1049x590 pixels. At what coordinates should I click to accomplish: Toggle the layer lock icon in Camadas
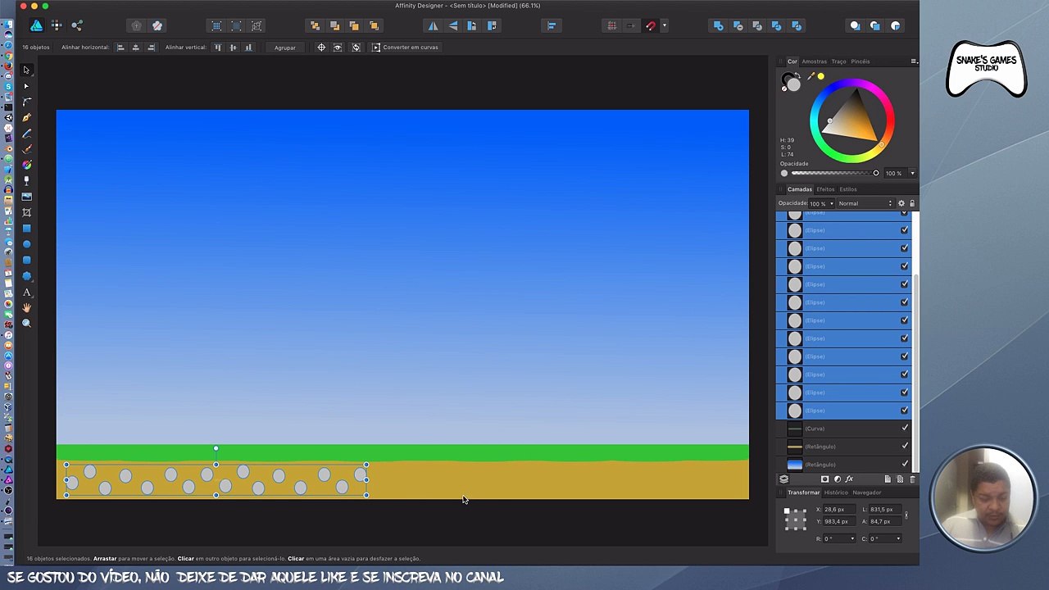tap(912, 203)
